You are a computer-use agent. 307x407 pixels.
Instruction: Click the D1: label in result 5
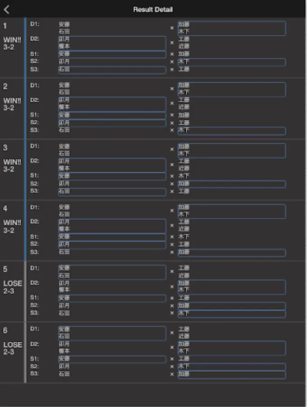(34, 268)
